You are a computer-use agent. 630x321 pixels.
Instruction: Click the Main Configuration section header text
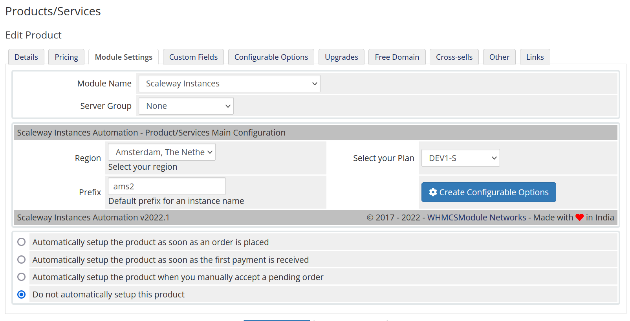(151, 132)
